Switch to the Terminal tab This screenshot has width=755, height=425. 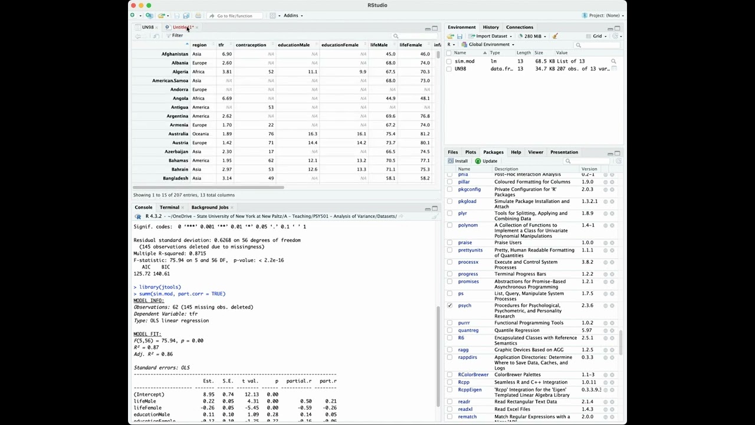pyautogui.click(x=169, y=207)
